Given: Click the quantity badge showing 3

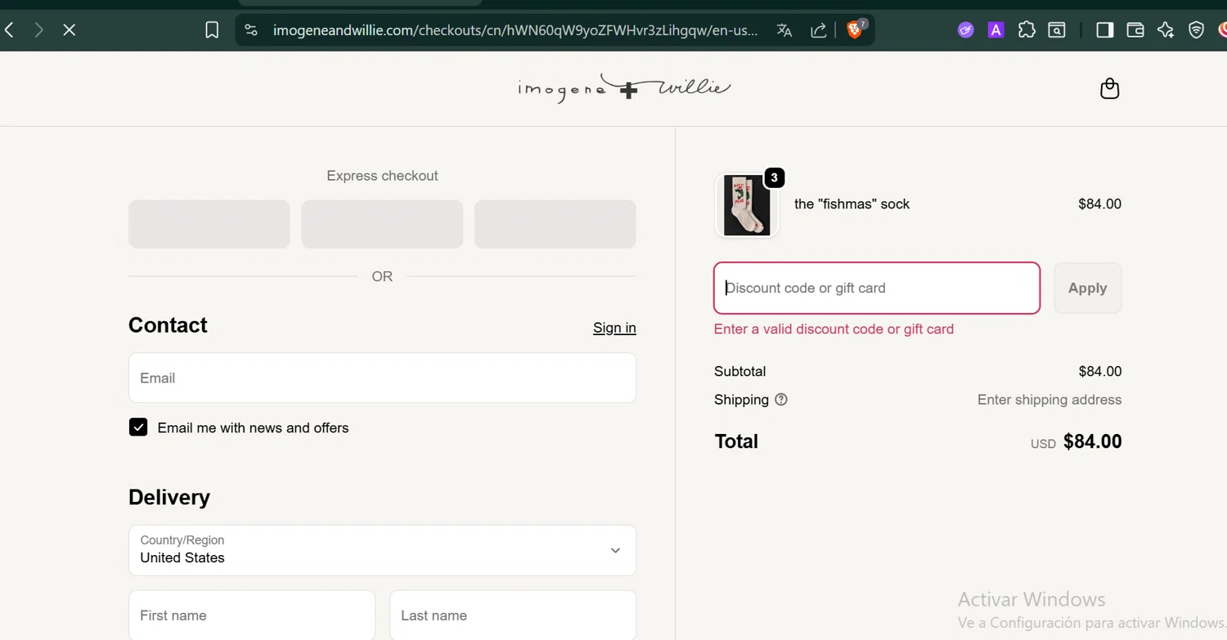Looking at the screenshot, I should pyautogui.click(x=774, y=177).
